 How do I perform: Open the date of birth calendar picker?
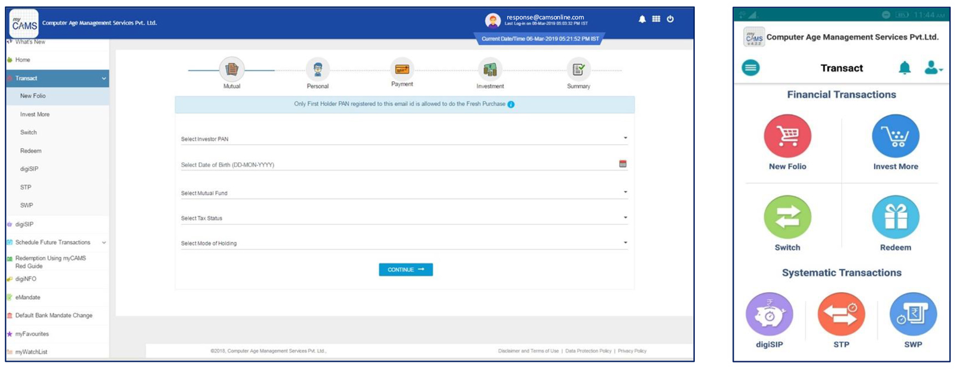[623, 164]
